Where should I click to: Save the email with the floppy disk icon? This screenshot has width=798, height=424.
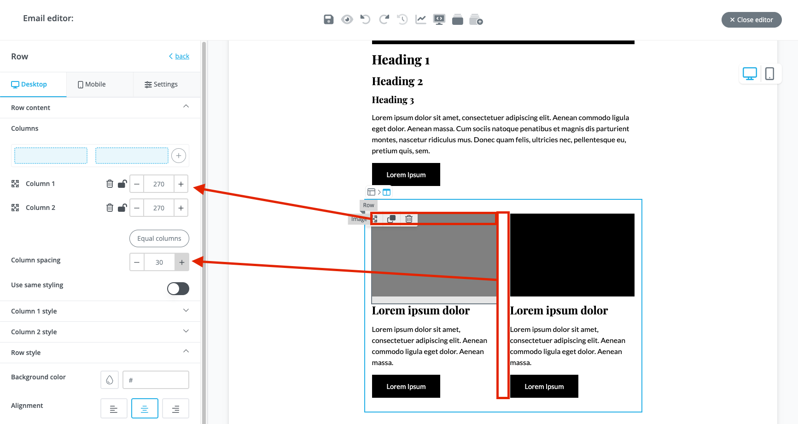(328, 19)
